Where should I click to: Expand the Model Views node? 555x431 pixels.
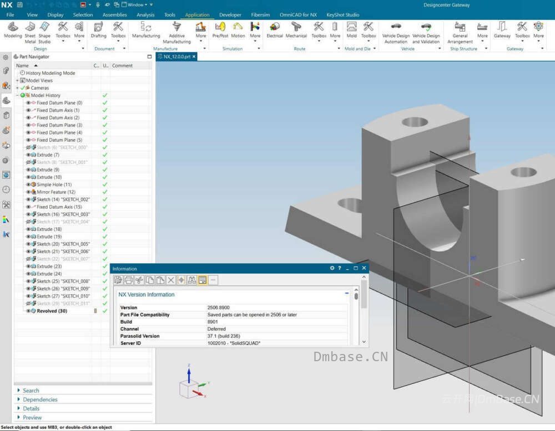pyautogui.click(x=17, y=80)
